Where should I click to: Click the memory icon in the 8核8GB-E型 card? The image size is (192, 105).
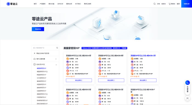pos(100,96)
